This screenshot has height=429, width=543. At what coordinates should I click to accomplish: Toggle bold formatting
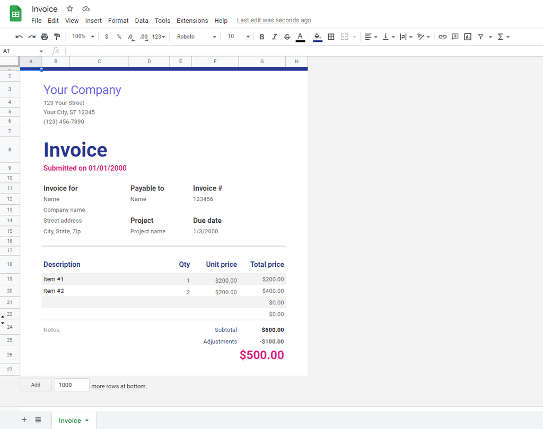tap(261, 37)
